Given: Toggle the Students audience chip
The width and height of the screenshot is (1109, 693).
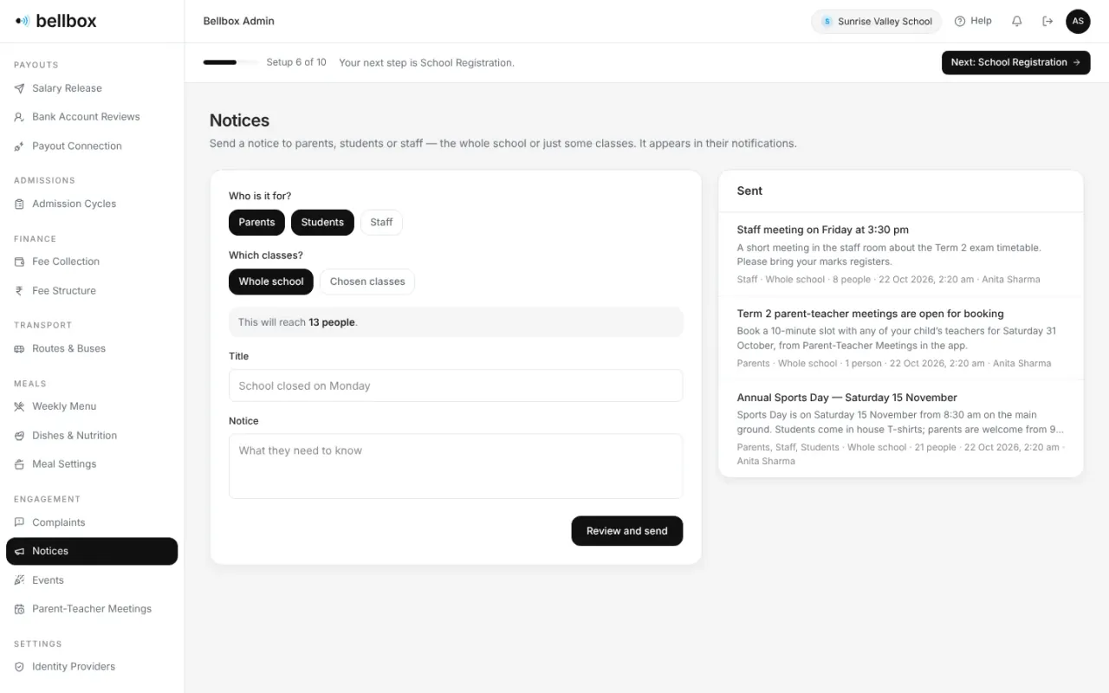Looking at the screenshot, I should pos(322,223).
